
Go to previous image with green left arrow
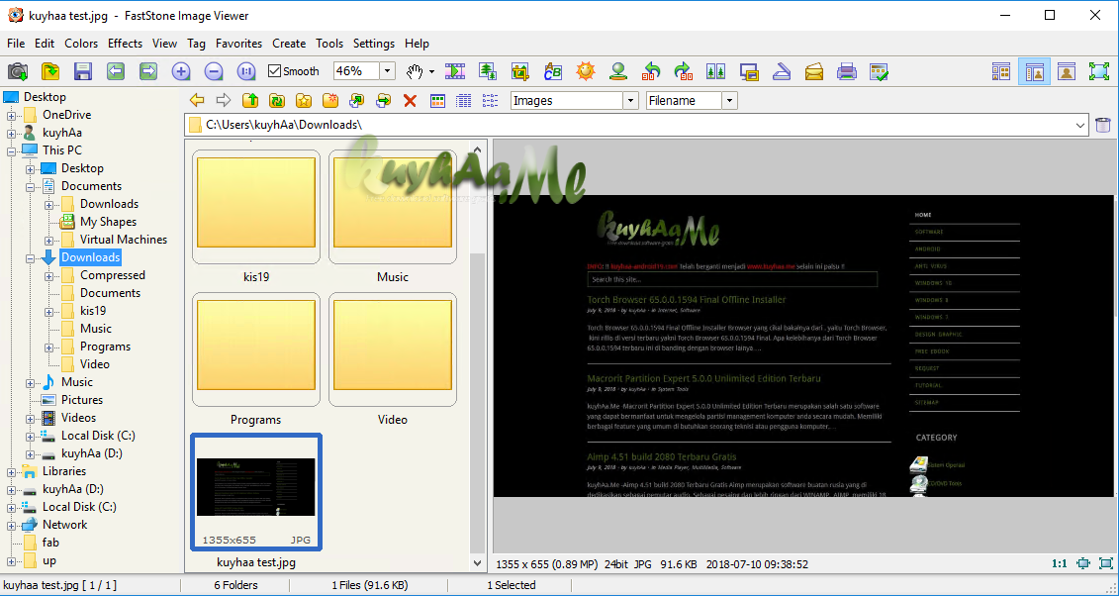point(116,70)
